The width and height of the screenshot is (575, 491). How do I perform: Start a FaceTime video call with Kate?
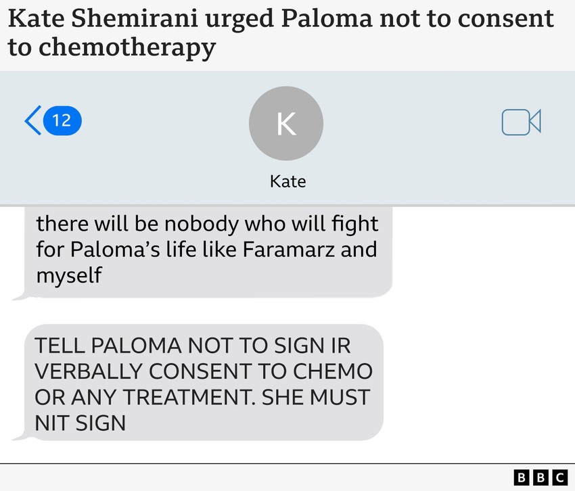(x=521, y=122)
